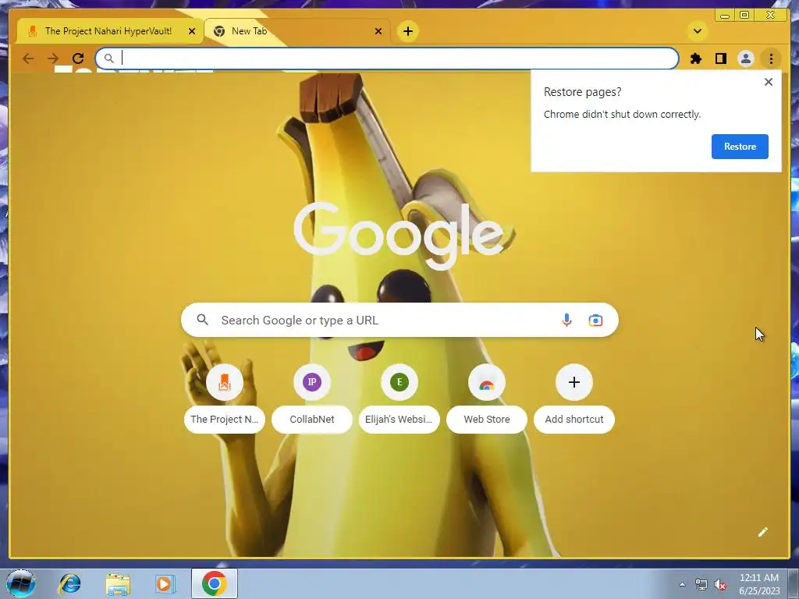Open a new tab with plus button
This screenshot has height=599, width=799.
[x=407, y=31]
